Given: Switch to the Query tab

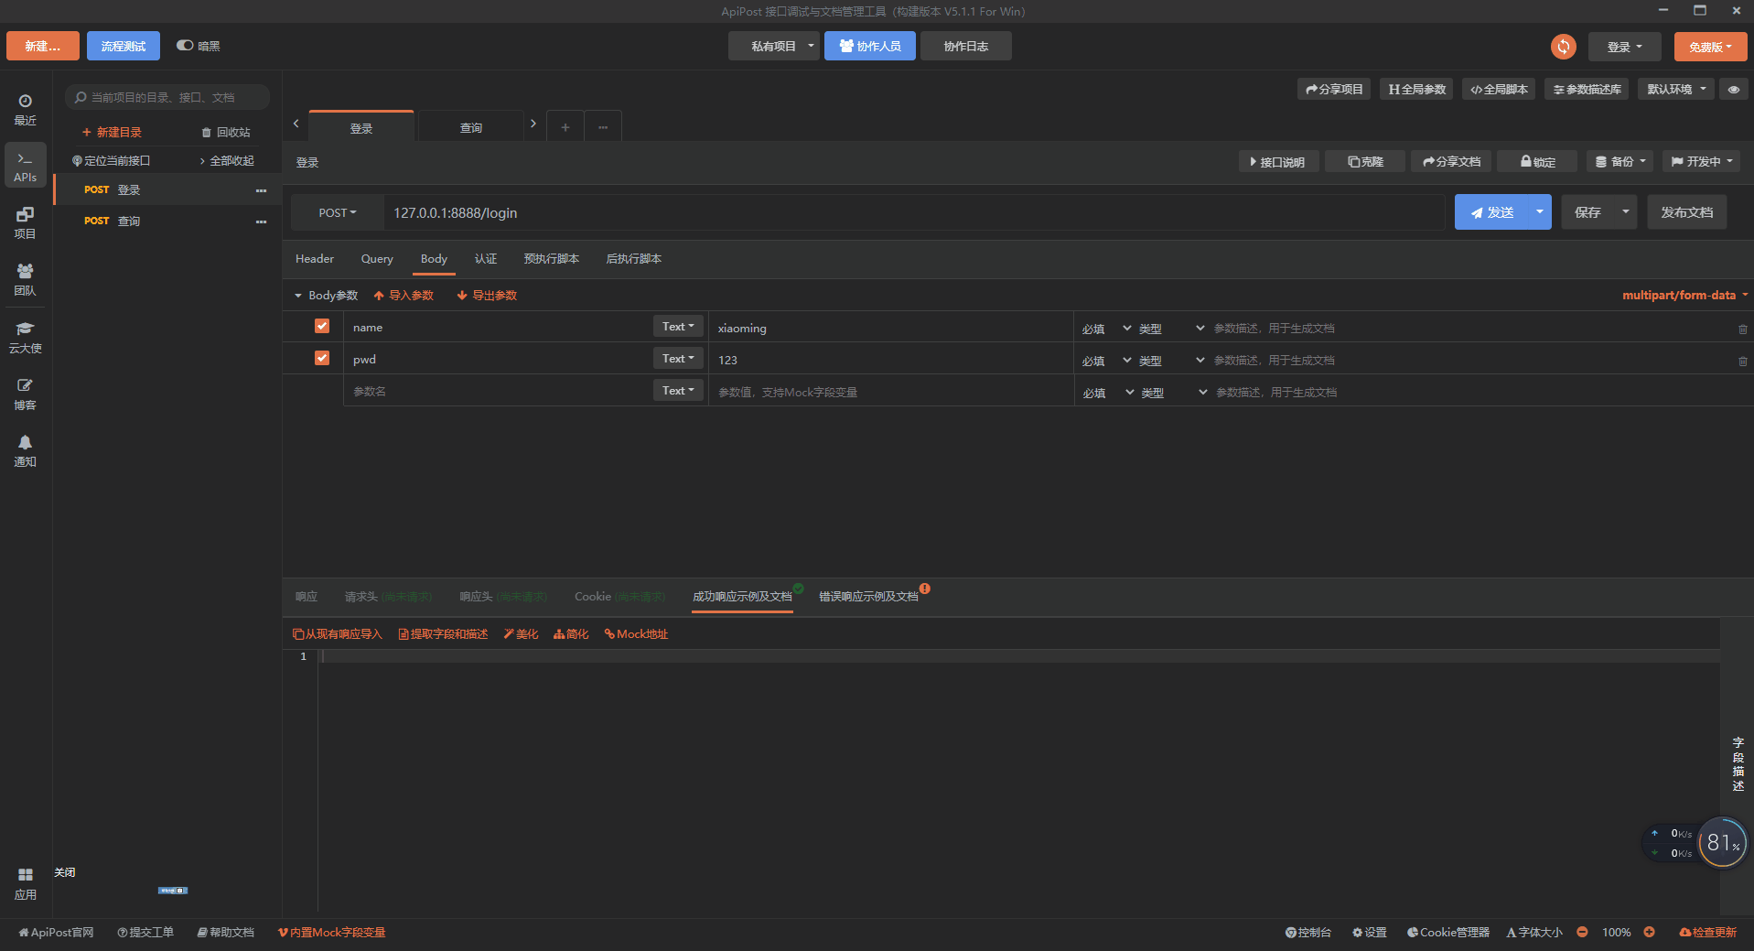Looking at the screenshot, I should tap(377, 259).
